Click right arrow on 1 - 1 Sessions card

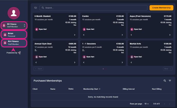coord(122,62)
